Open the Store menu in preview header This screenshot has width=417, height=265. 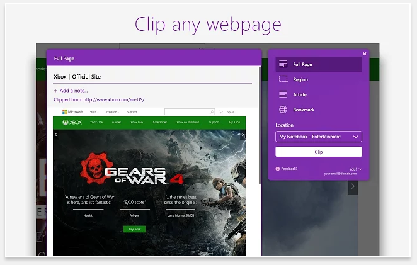pyautogui.click(x=94, y=112)
